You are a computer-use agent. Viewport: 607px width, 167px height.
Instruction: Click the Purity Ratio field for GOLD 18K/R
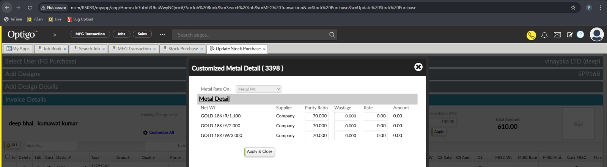click(x=316, y=116)
